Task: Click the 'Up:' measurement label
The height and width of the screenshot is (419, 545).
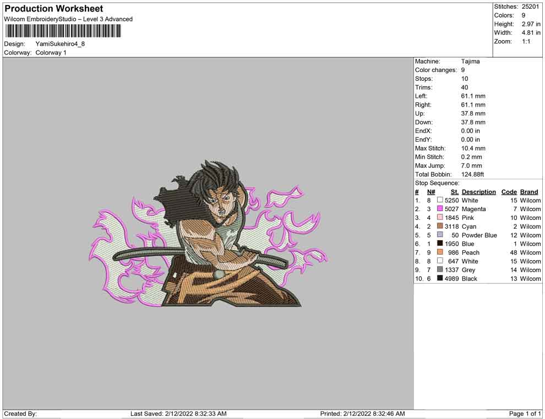Action: 419,113
